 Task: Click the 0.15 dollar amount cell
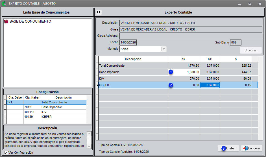[x=236, y=85]
